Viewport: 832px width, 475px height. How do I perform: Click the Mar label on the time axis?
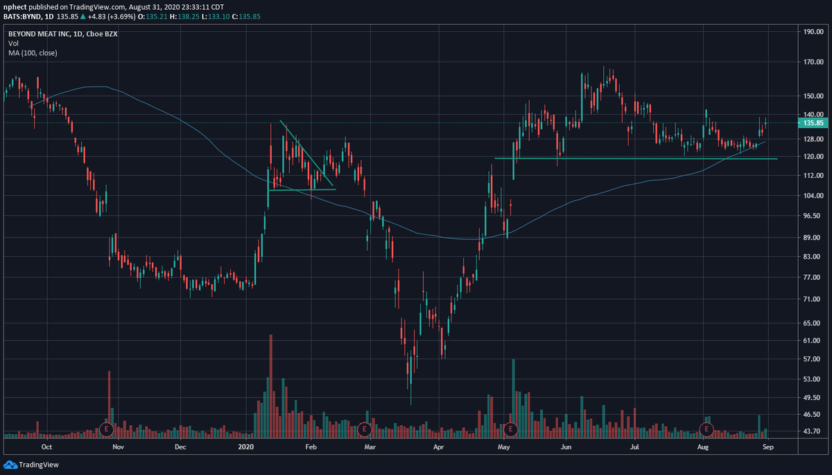[370, 447]
